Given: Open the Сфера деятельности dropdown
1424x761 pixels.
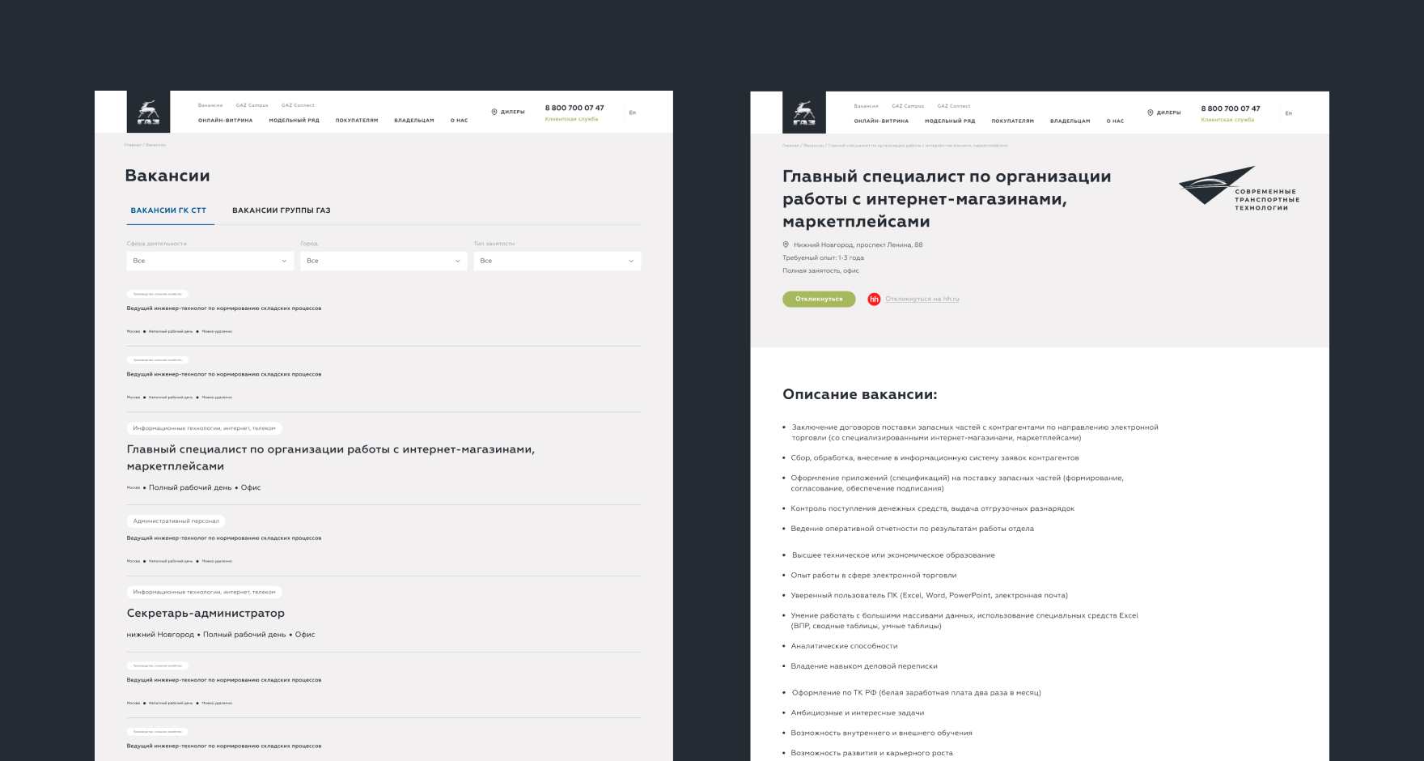Looking at the screenshot, I should [210, 261].
